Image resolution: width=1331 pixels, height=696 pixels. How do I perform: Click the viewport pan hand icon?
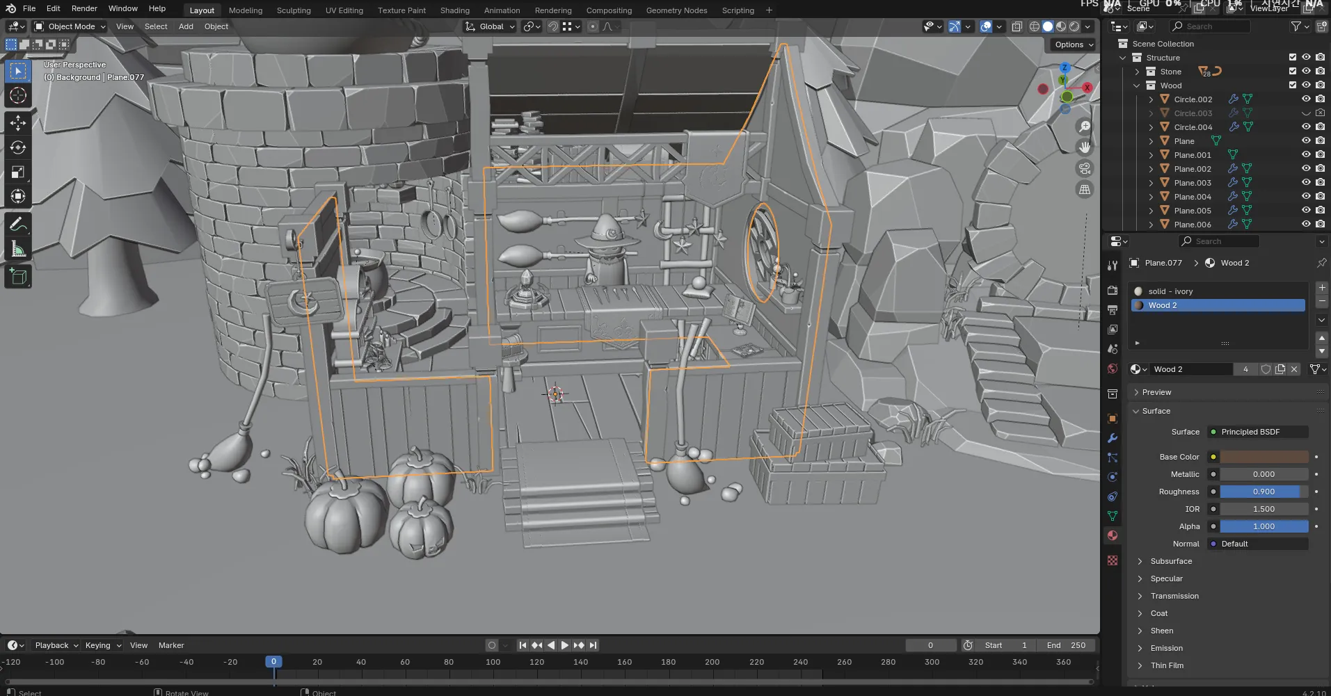click(1085, 147)
